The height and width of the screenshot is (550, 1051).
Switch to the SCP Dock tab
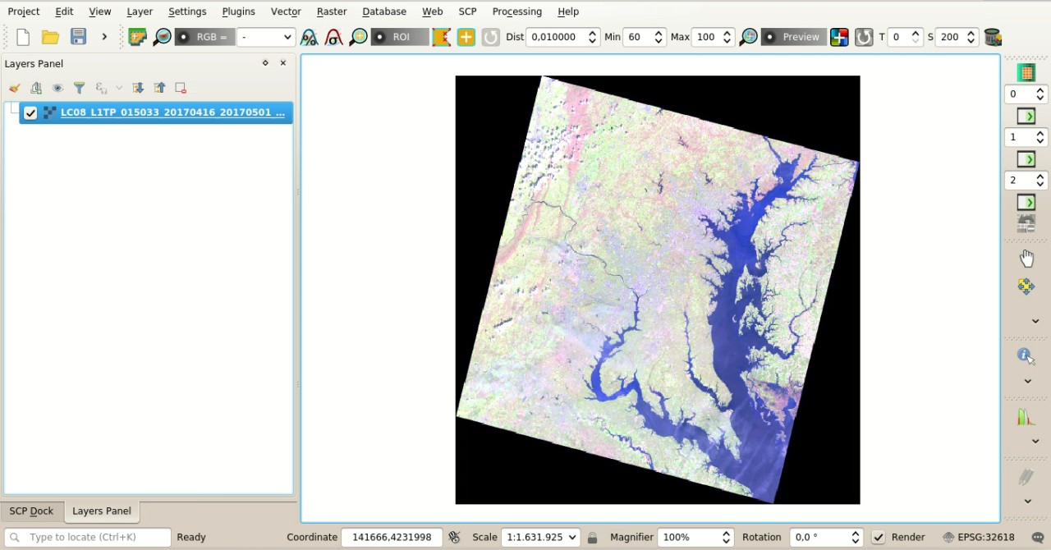(x=31, y=511)
